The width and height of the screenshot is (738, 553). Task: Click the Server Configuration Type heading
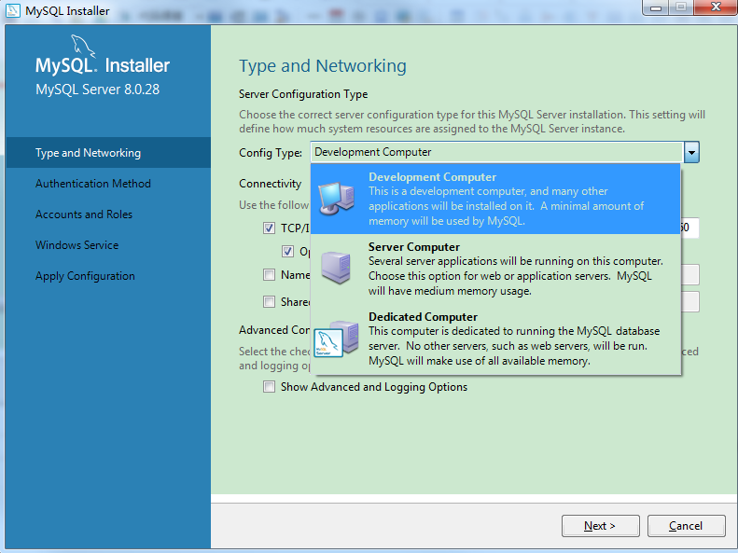click(x=303, y=94)
